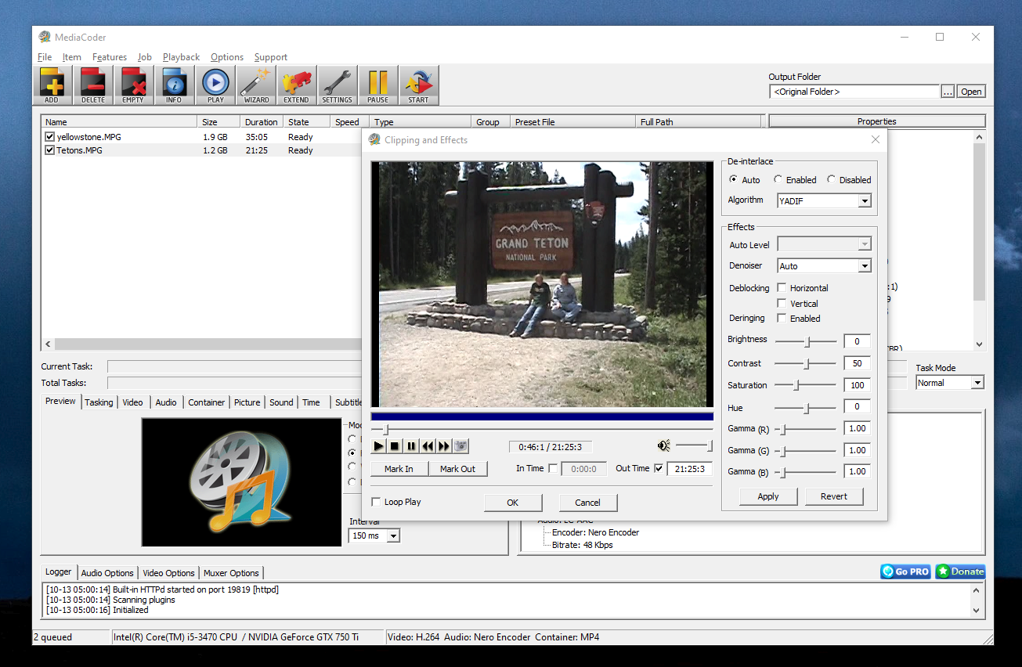Uncheck the yellowstone.MPG checkbox
The width and height of the screenshot is (1022, 667).
point(50,137)
